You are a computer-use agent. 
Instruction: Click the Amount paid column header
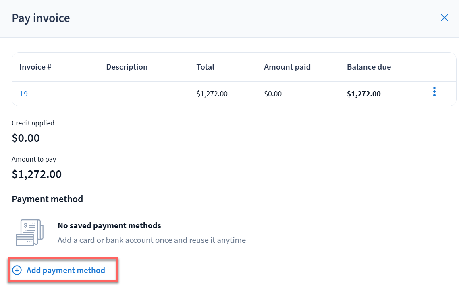(287, 67)
